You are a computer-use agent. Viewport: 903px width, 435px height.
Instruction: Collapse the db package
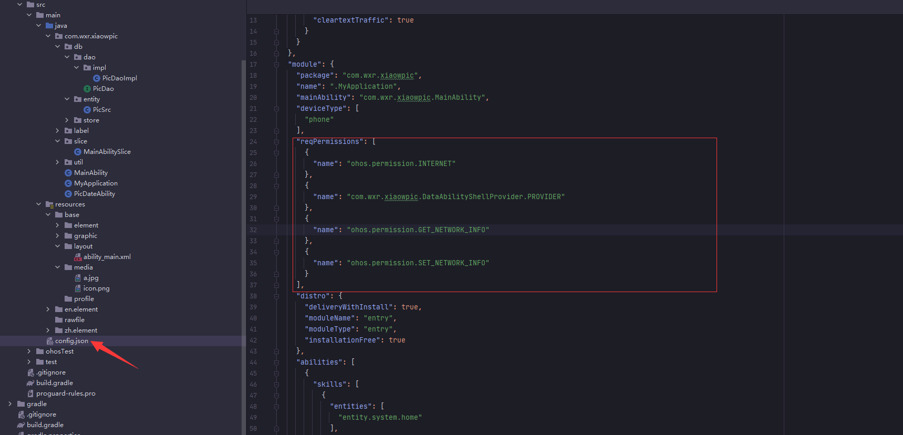[x=57, y=47]
